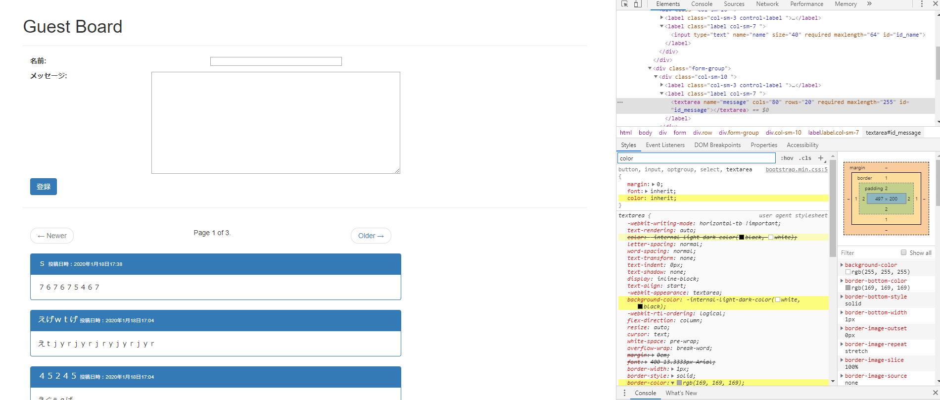The height and width of the screenshot is (400, 940).
Task: Select the textarea name=message DOM line
Action: [775, 106]
